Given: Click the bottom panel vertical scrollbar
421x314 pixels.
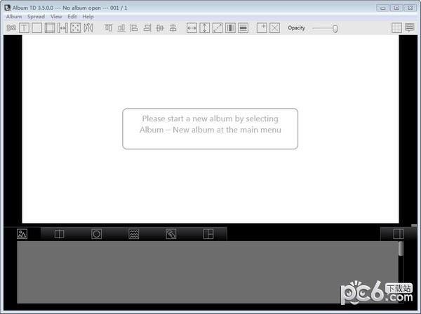Looking at the screenshot, I should point(401,250).
